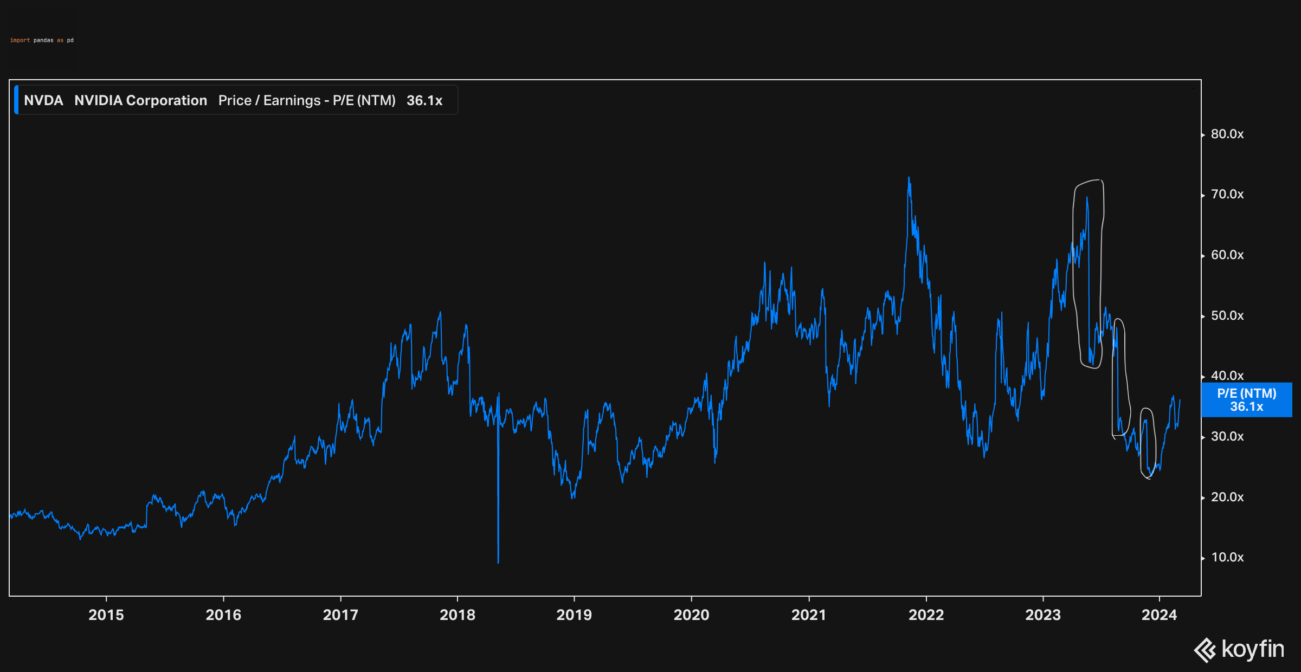This screenshot has height=672, width=1301.
Task: Click the koyfin wordmark text
Action: click(1253, 649)
